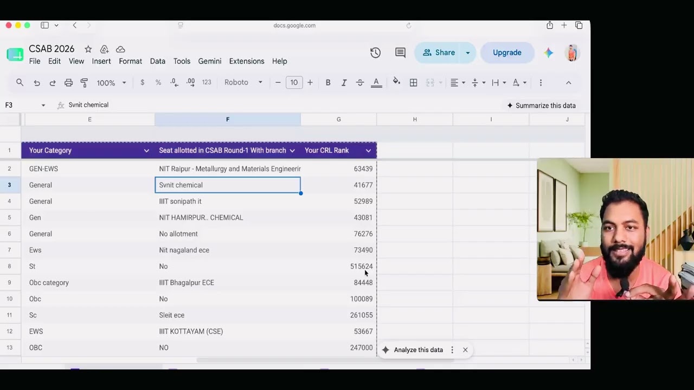Format as percent
The image size is (694, 390).
click(158, 82)
